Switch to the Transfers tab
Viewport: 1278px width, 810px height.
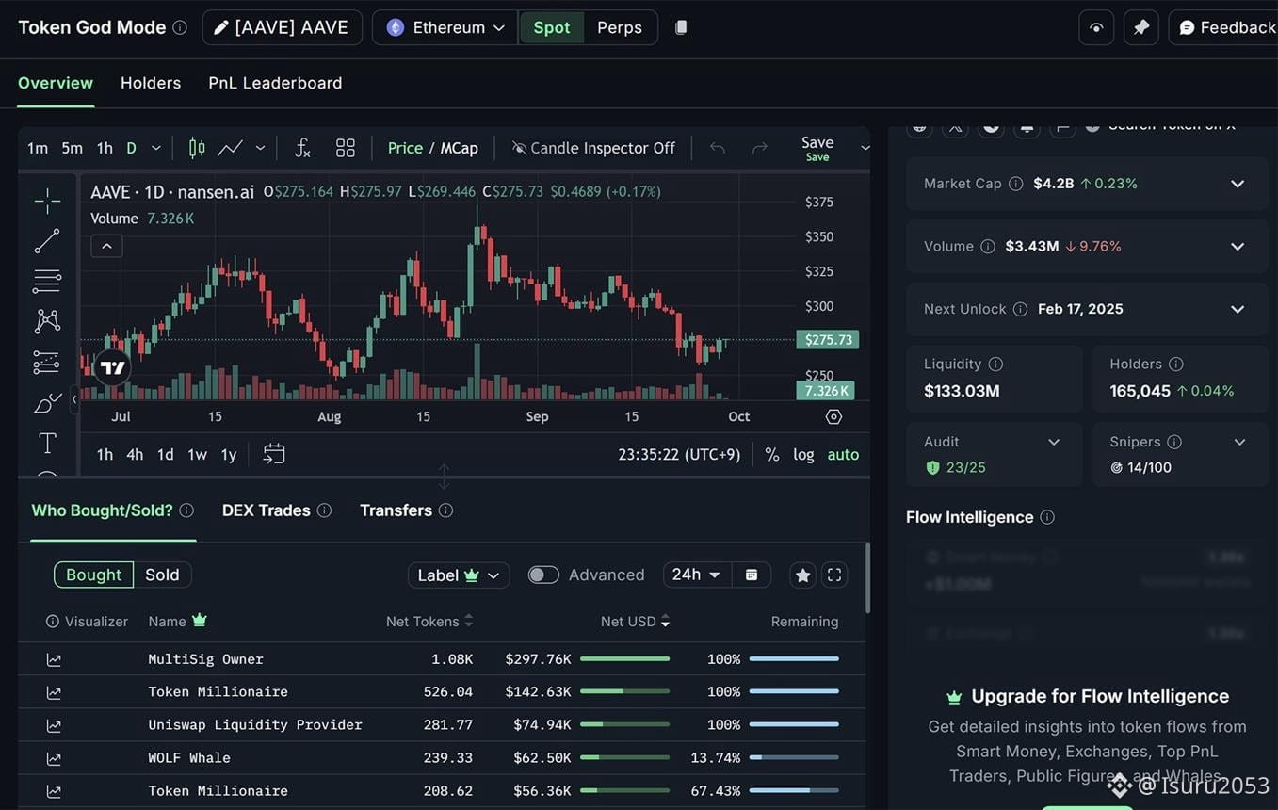tap(396, 510)
